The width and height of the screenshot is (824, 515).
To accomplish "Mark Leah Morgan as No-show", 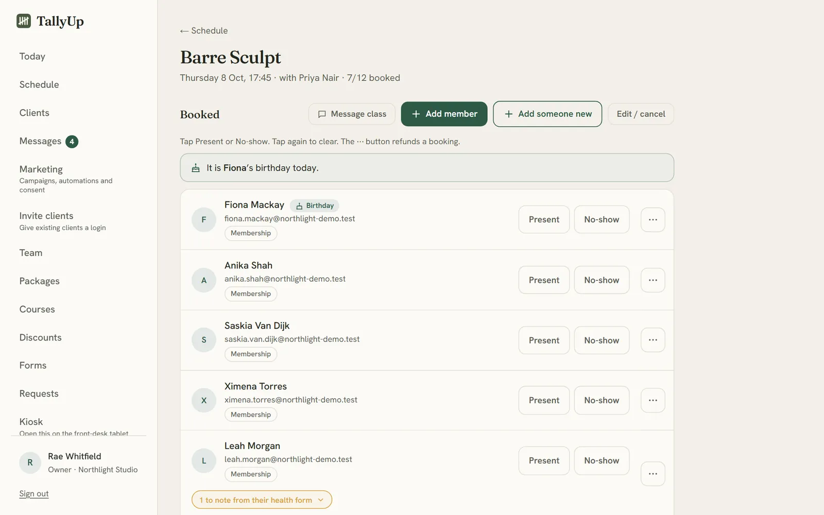I will pos(602,460).
